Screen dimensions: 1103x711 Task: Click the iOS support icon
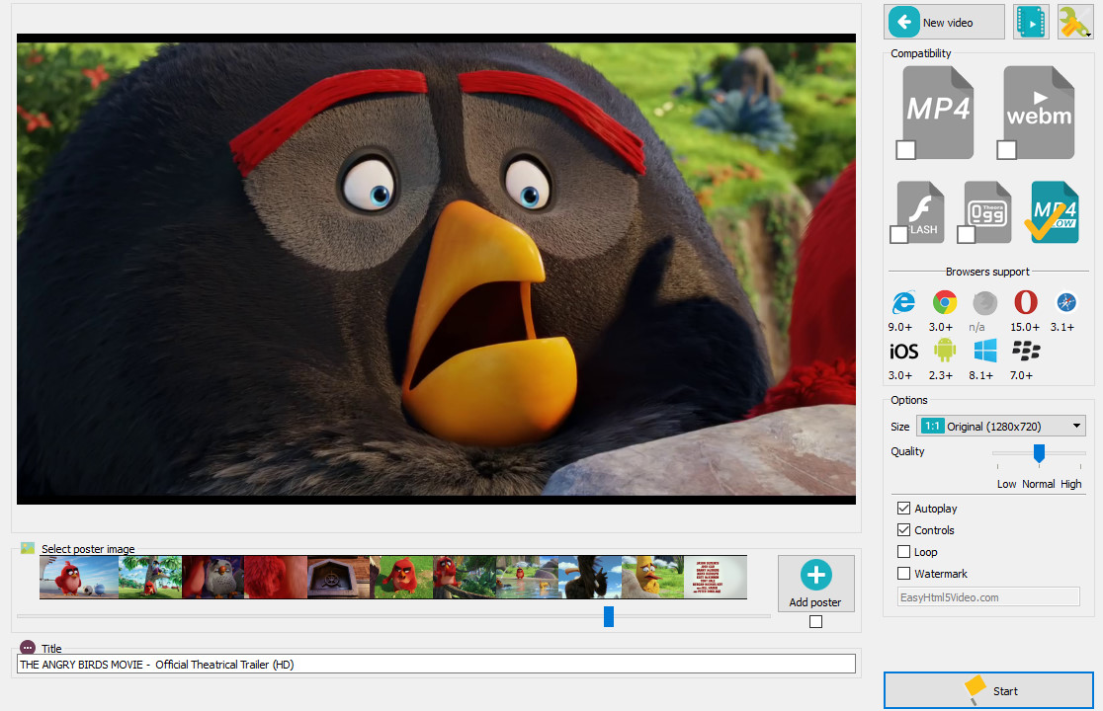tap(902, 351)
